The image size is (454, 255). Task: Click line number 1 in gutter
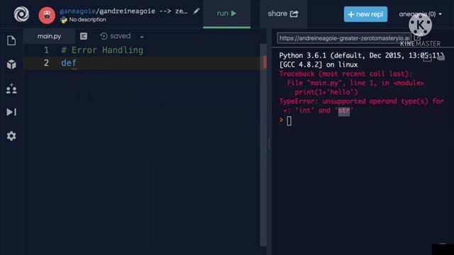pyautogui.click(x=46, y=50)
